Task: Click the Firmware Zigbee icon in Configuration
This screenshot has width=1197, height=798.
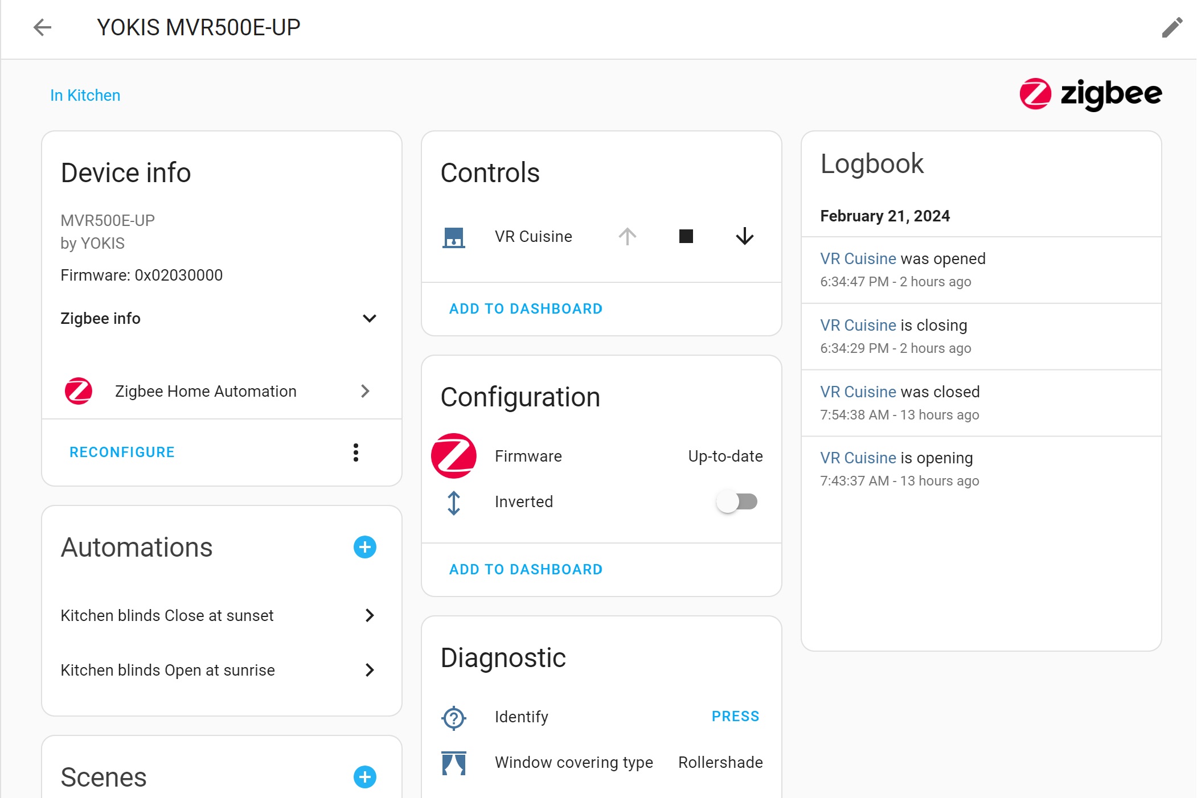Action: pos(454,456)
